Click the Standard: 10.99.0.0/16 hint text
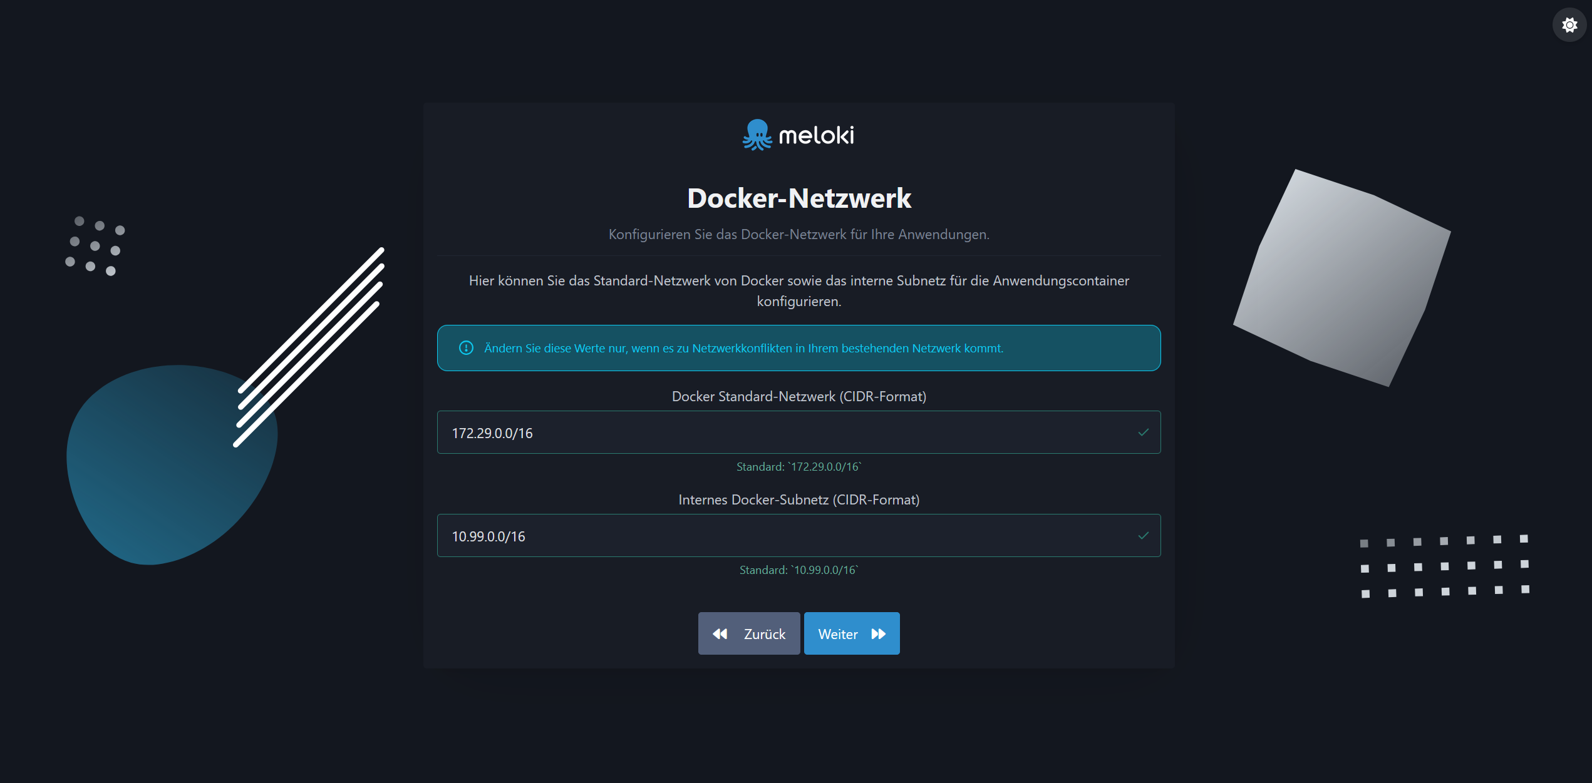The width and height of the screenshot is (1592, 783). 799,570
